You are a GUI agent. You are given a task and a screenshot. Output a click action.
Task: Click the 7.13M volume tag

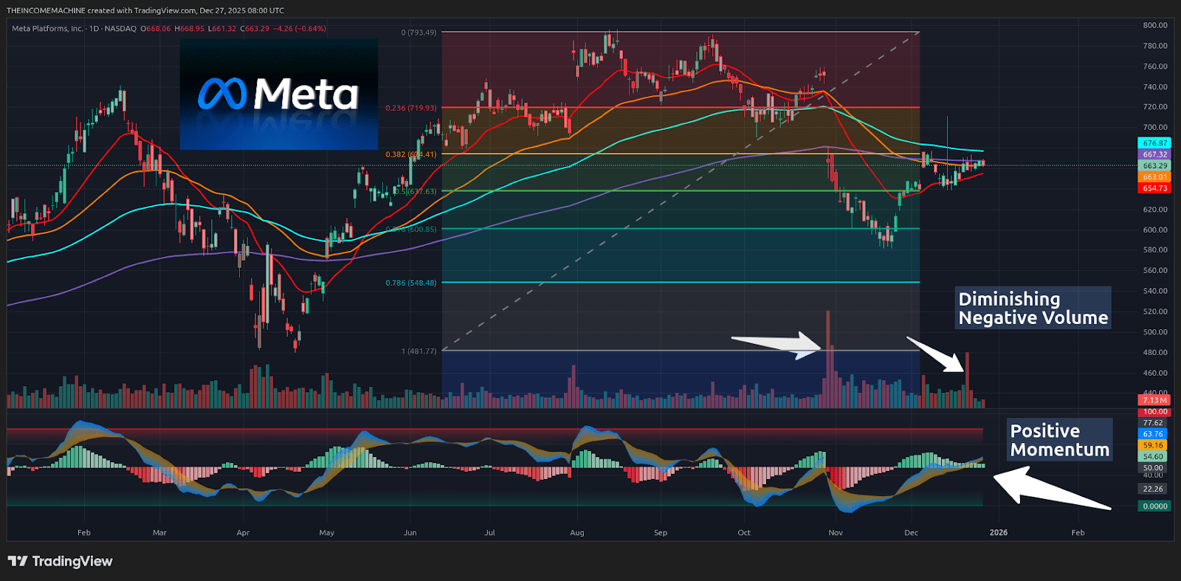pyautogui.click(x=1155, y=400)
